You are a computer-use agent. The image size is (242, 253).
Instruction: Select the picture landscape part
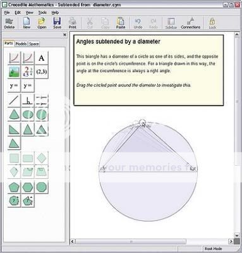(14, 71)
